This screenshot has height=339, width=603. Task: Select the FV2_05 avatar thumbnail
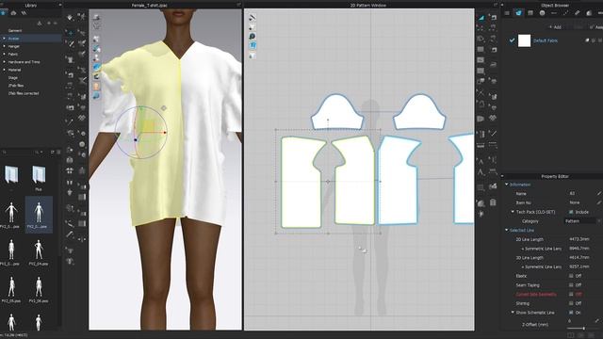[11, 289]
